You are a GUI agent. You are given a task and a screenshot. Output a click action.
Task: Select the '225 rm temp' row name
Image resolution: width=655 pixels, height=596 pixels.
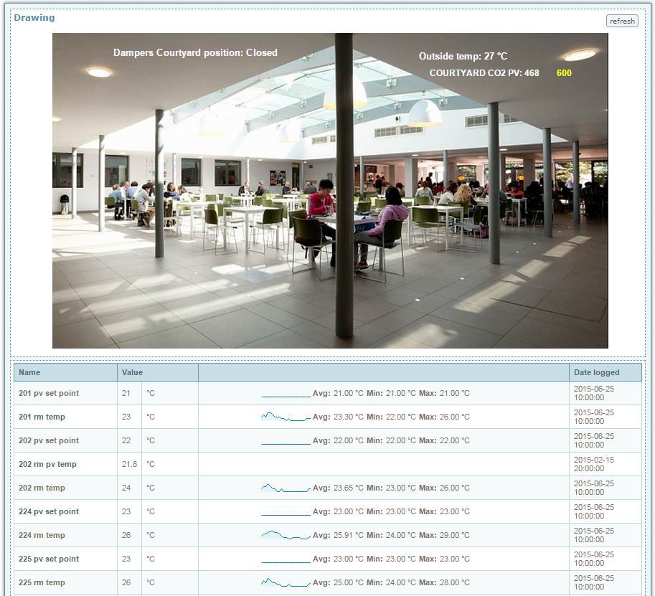coord(42,582)
